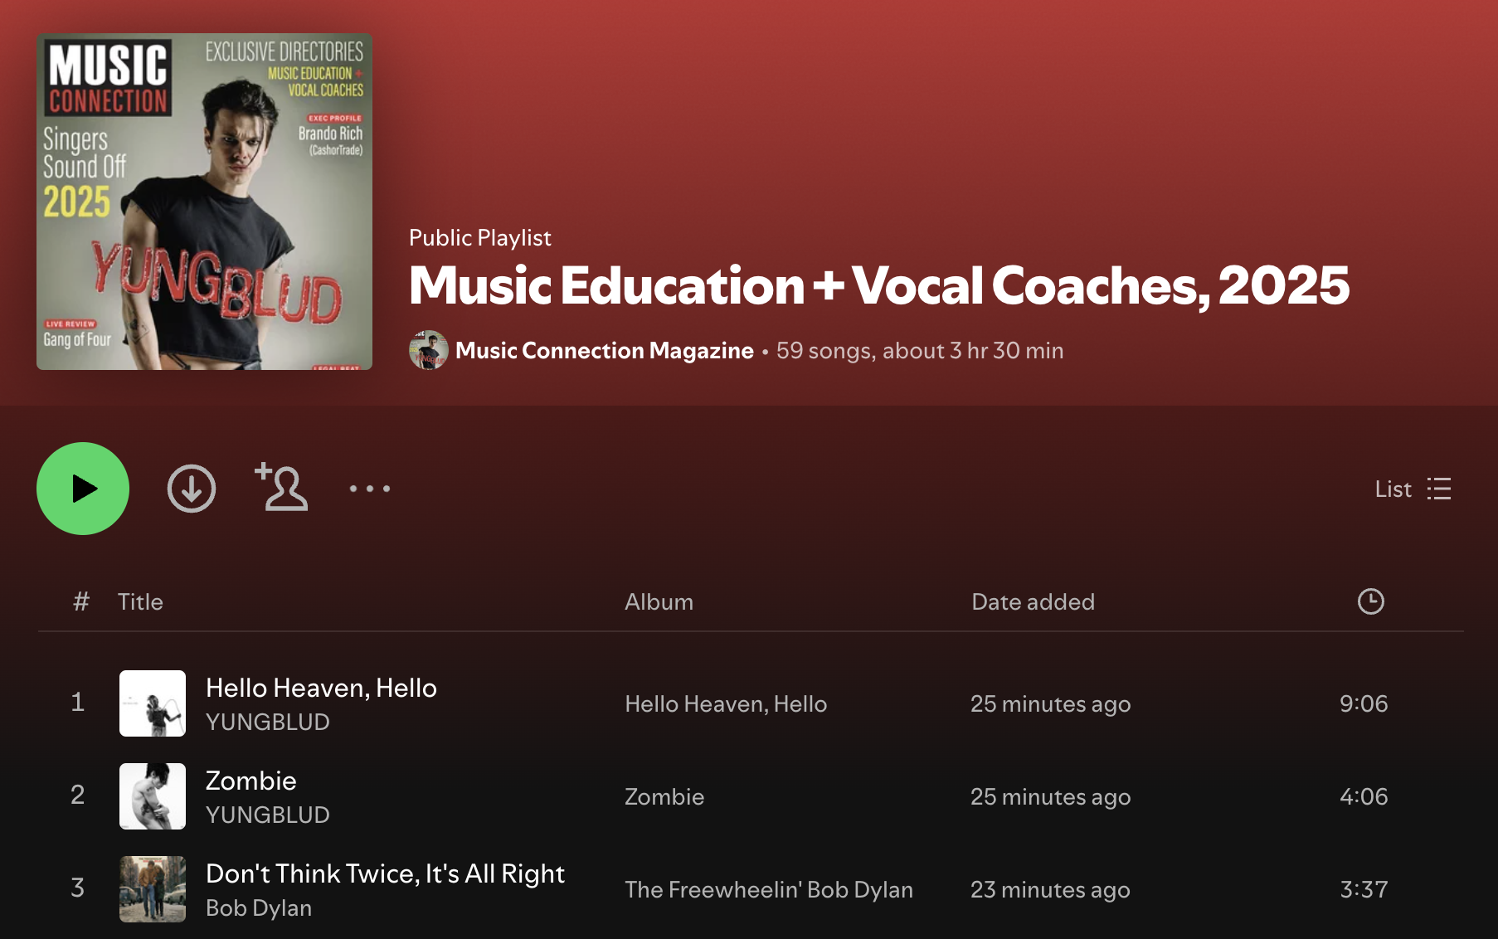Click the 4:06 duration
This screenshot has height=939, width=1498.
click(x=1364, y=796)
